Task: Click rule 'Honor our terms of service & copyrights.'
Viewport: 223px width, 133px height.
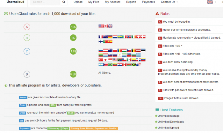Action: tap(187, 30)
